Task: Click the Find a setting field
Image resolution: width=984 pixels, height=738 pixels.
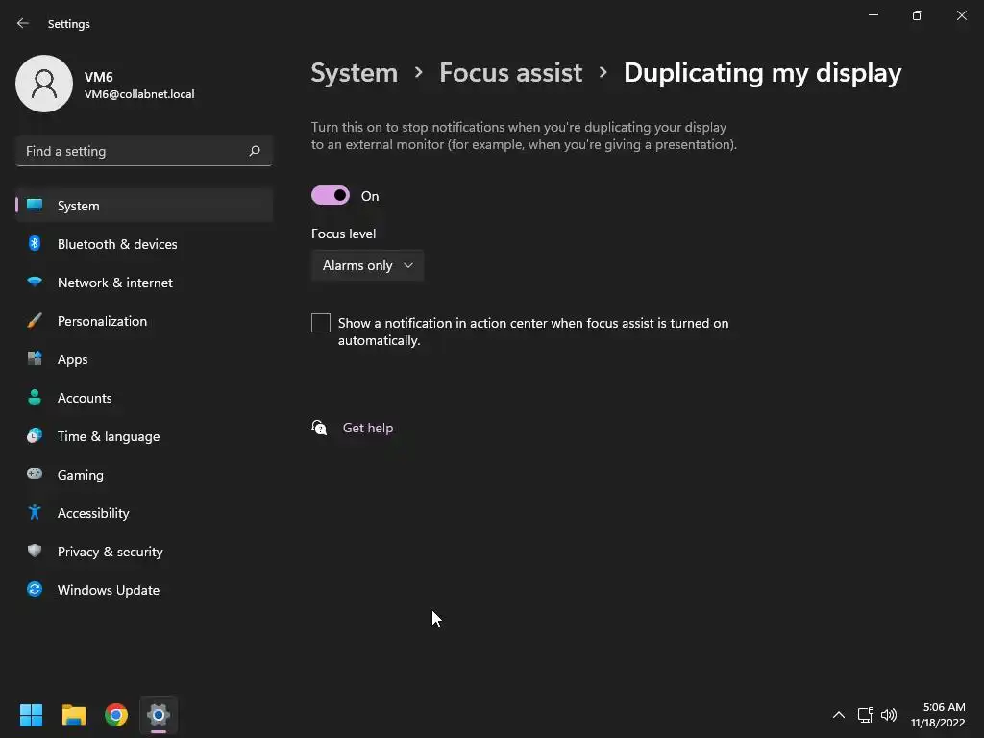Action: pos(133,151)
